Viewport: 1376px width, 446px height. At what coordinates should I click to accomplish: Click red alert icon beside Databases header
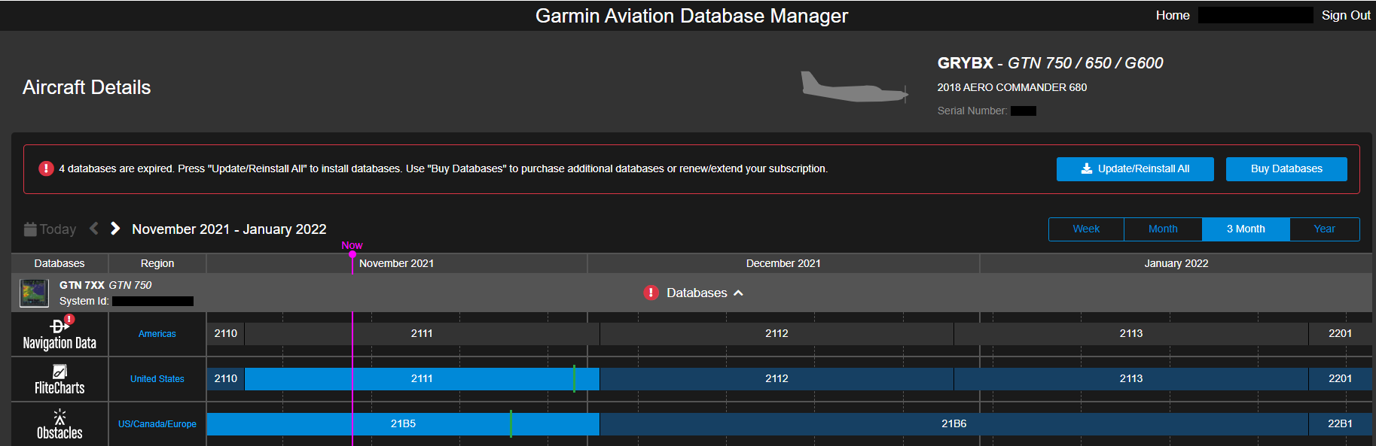click(x=651, y=293)
